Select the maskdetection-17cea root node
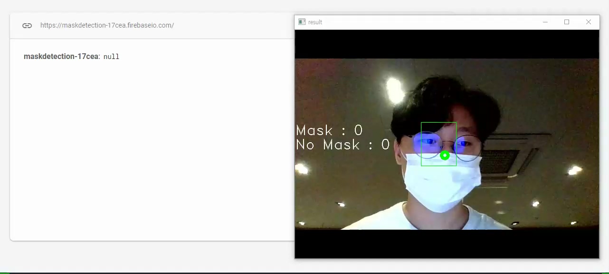This screenshot has width=609, height=274. [61, 57]
